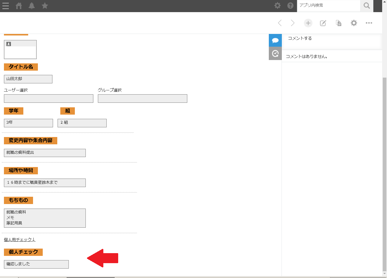Click the 変更内容や集合内容 label
387x278 pixels.
coord(31,141)
